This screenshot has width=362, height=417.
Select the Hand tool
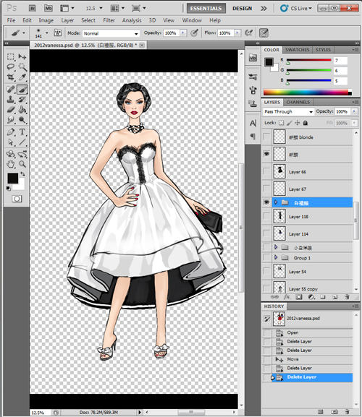[x=11, y=164]
